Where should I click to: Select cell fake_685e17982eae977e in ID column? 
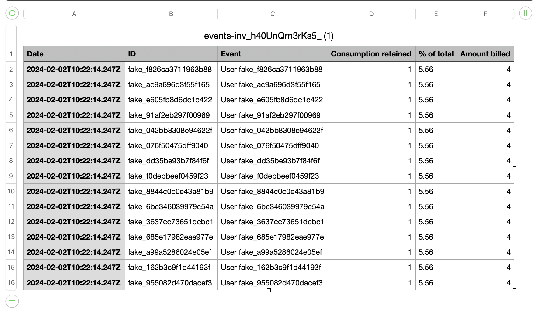point(171,237)
